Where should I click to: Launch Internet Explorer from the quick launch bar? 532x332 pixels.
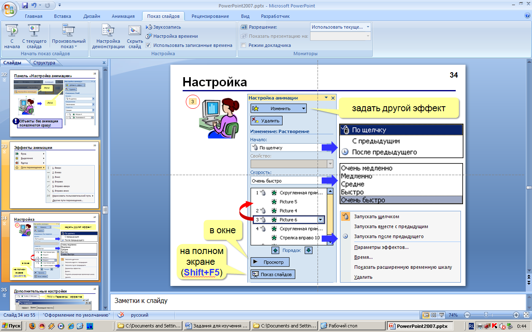point(70,326)
